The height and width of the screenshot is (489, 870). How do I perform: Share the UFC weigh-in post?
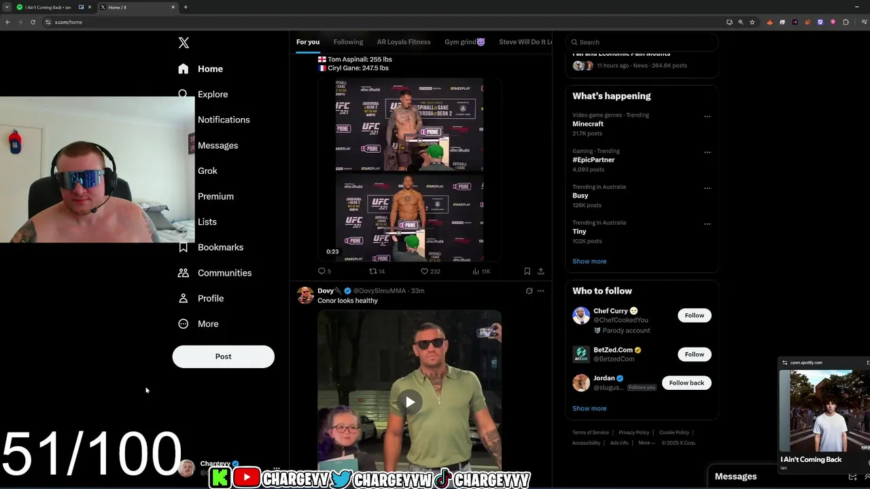(541, 271)
